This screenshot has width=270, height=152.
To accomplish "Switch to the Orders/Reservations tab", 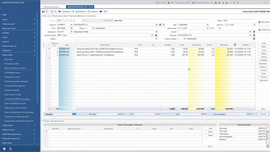I will point(51,7).
